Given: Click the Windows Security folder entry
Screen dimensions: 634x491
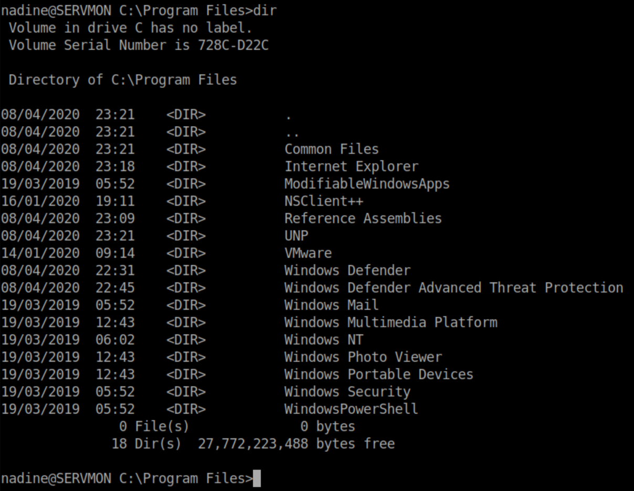Looking at the screenshot, I should click(x=347, y=392).
